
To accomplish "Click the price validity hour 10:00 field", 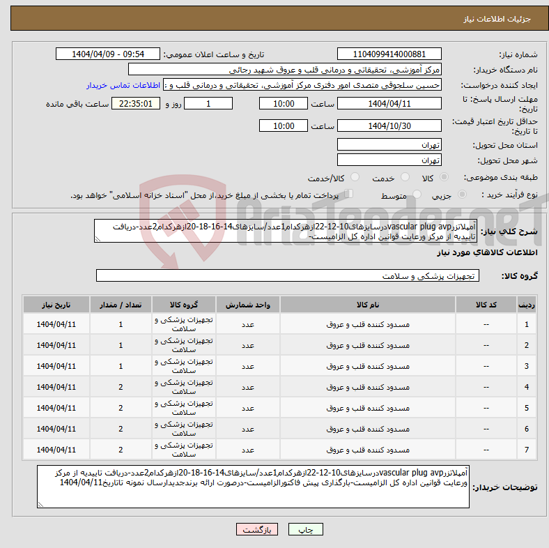I will coord(284,125).
